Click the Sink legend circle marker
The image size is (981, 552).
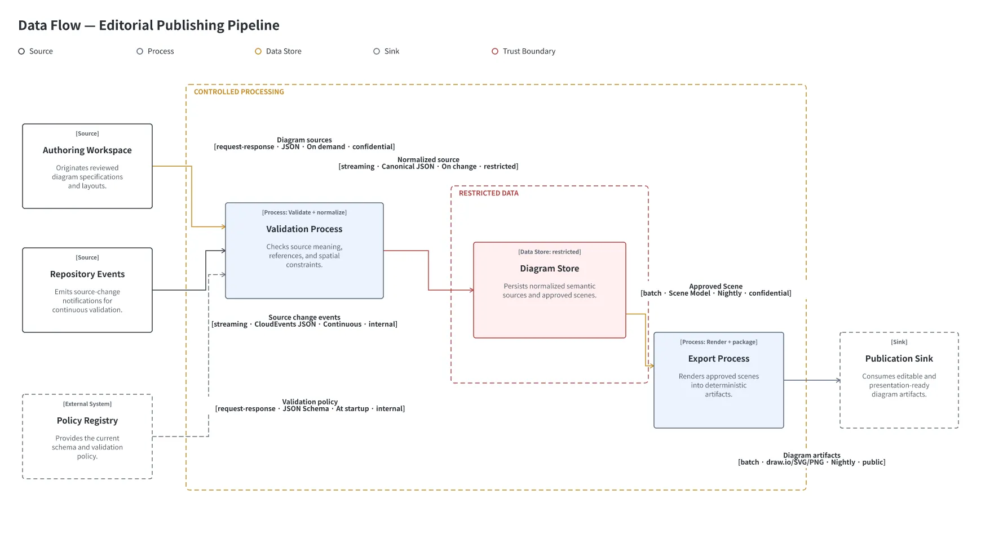tap(377, 51)
